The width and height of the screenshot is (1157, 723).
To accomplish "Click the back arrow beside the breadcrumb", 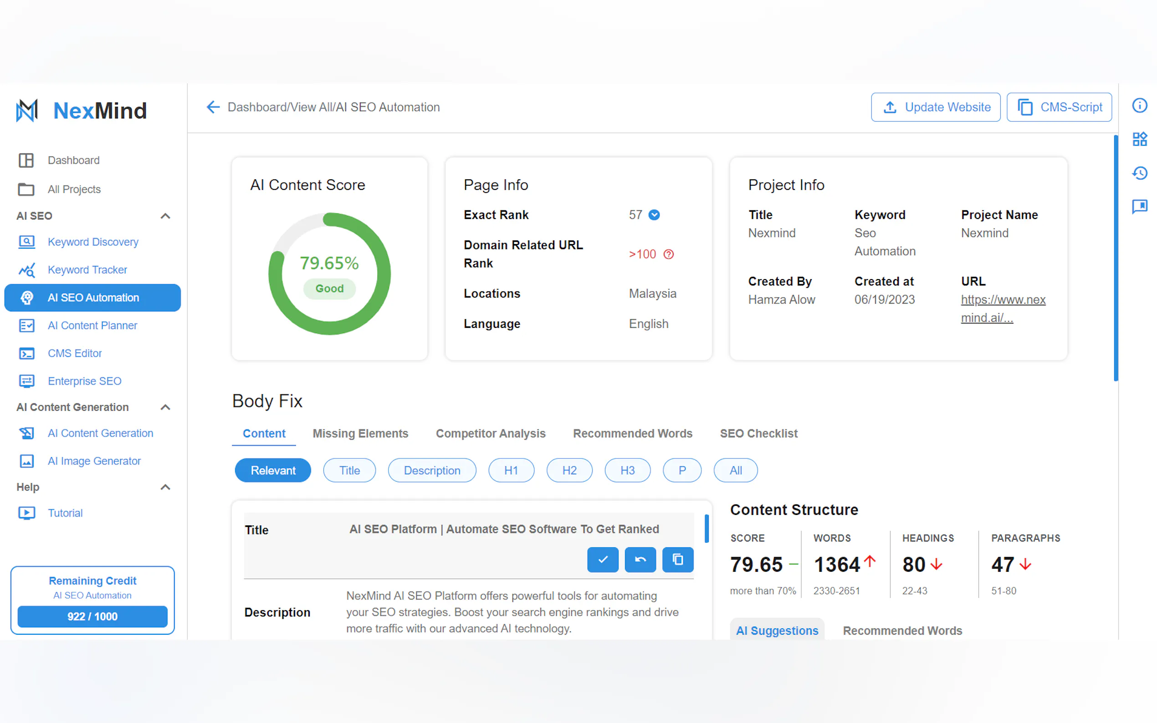I will 213,107.
